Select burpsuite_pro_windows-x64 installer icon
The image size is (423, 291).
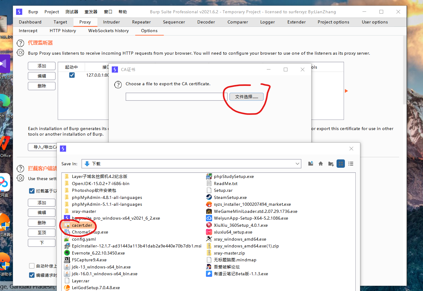point(67,218)
